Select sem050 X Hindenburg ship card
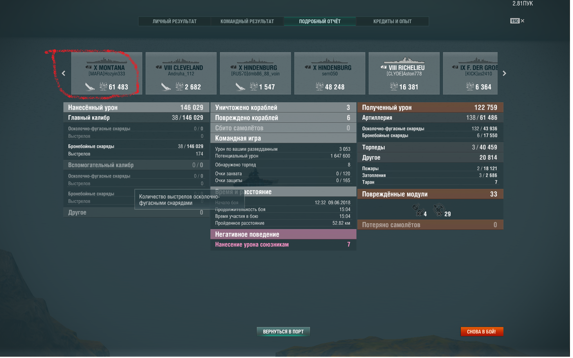Viewport: 573px width, 358px height. pos(330,73)
